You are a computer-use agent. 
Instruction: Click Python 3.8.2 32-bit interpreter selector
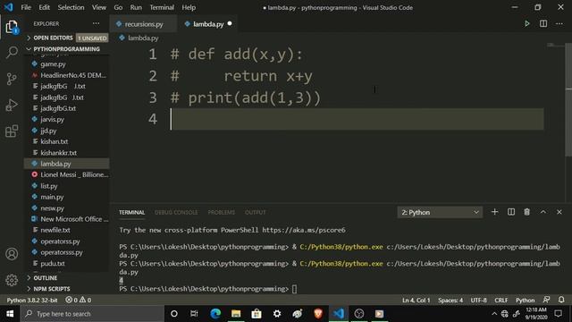click(x=32, y=301)
